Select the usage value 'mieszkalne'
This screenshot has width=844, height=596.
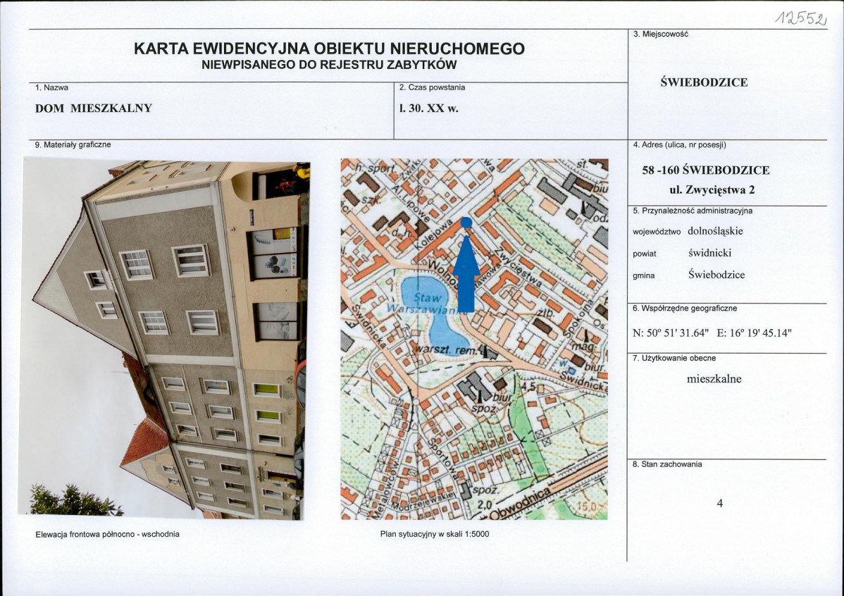(x=714, y=379)
